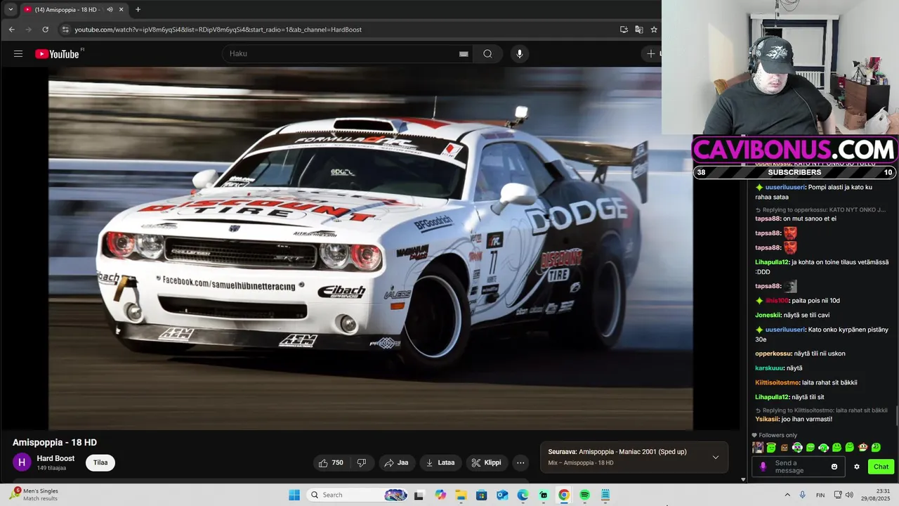Open the tab search dropdown arrow

11,9
